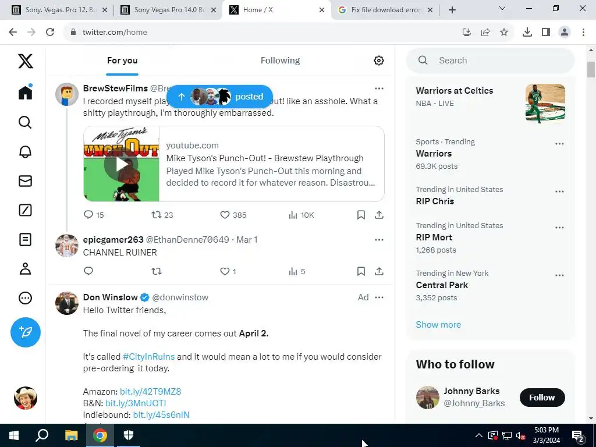Open a new browser tab
The height and width of the screenshot is (447, 596).
452,10
